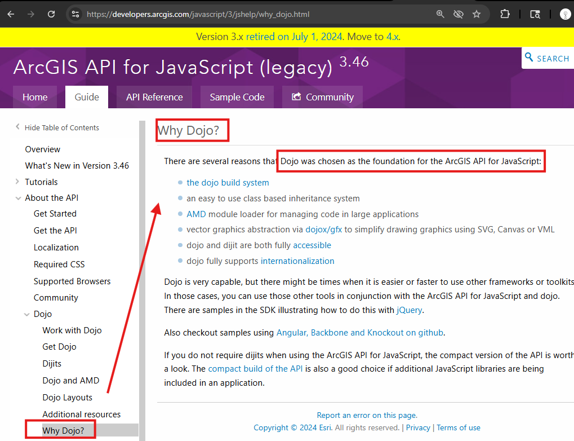
Task: Open the dojox/gfx link
Action: pos(323,230)
